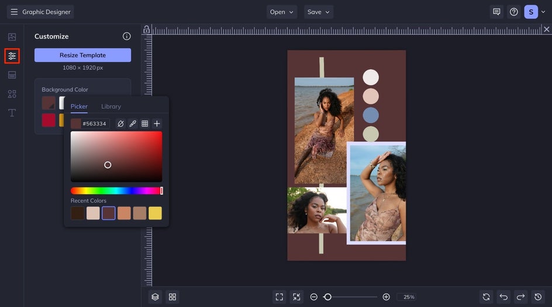Select the maroon recent color swatch
This screenshot has width=552, height=307.
(x=108, y=213)
